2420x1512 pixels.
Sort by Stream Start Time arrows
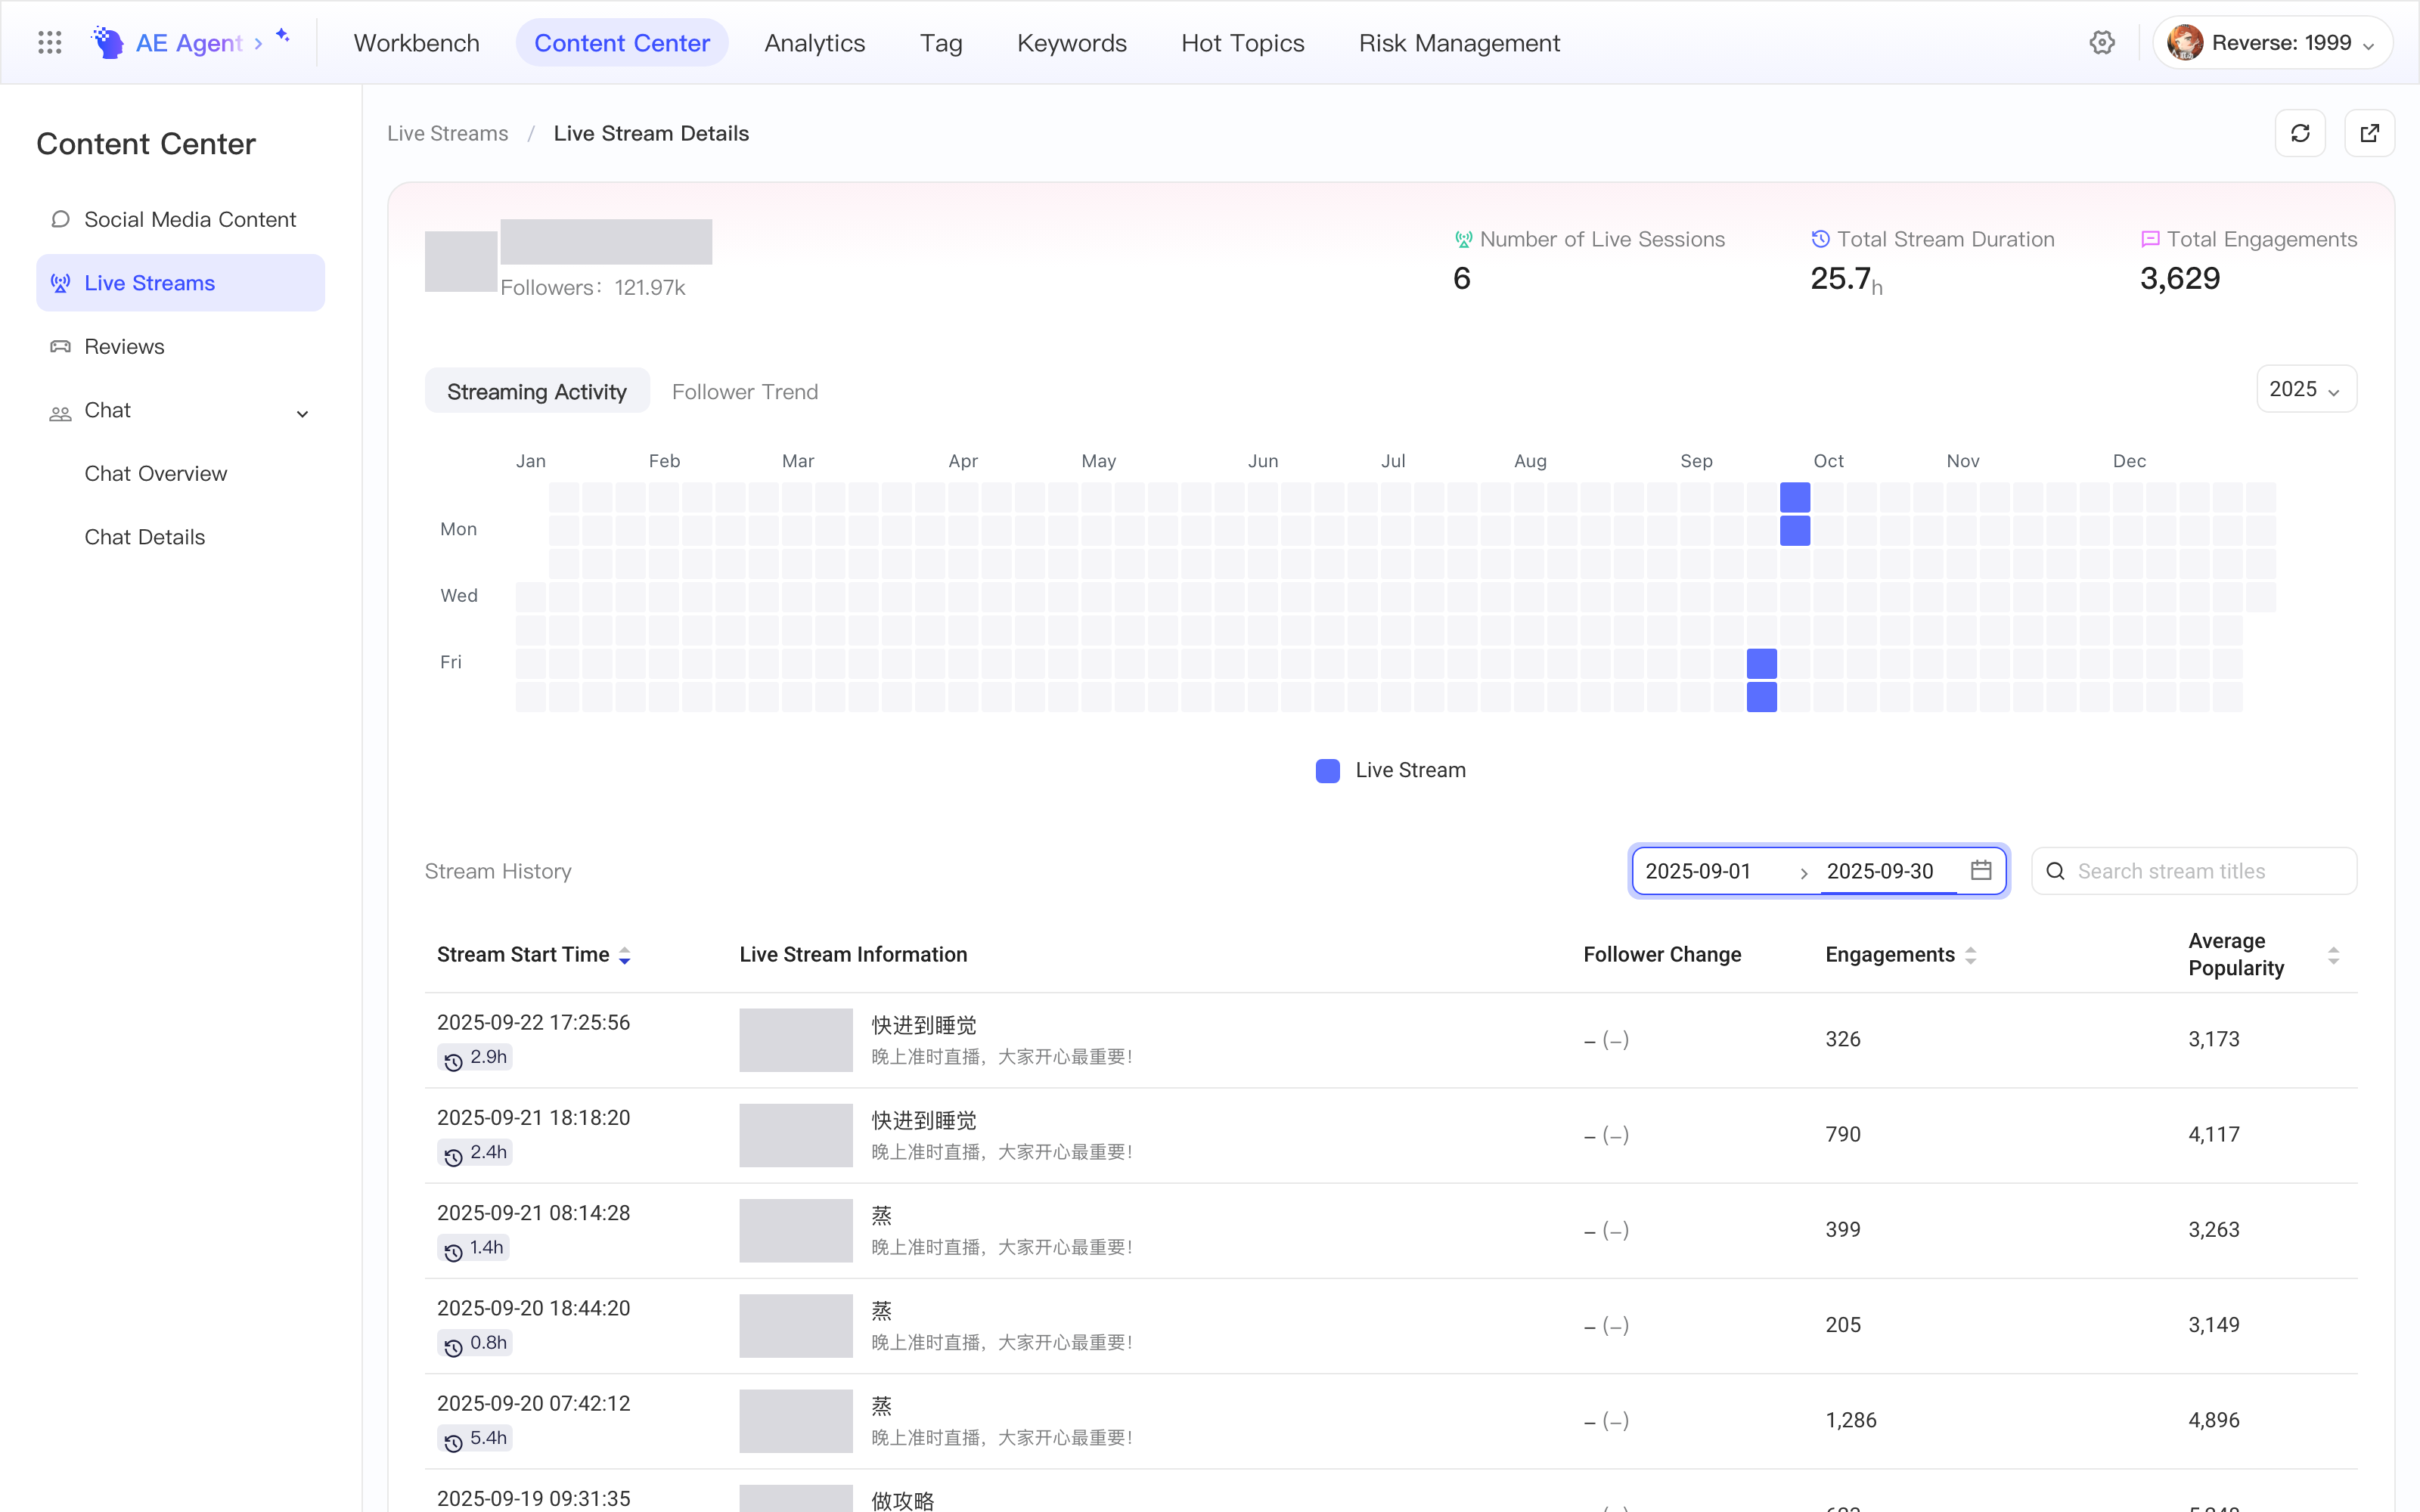pyautogui.click(x=625, y=955)
